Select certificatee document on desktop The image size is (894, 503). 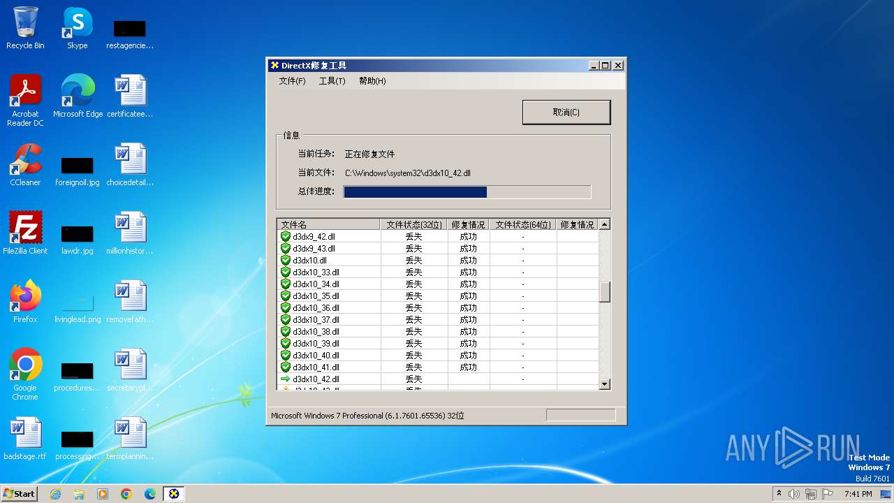(x=130, y=96)
